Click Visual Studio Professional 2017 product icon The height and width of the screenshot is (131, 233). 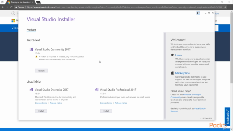(x=96, y=90)
